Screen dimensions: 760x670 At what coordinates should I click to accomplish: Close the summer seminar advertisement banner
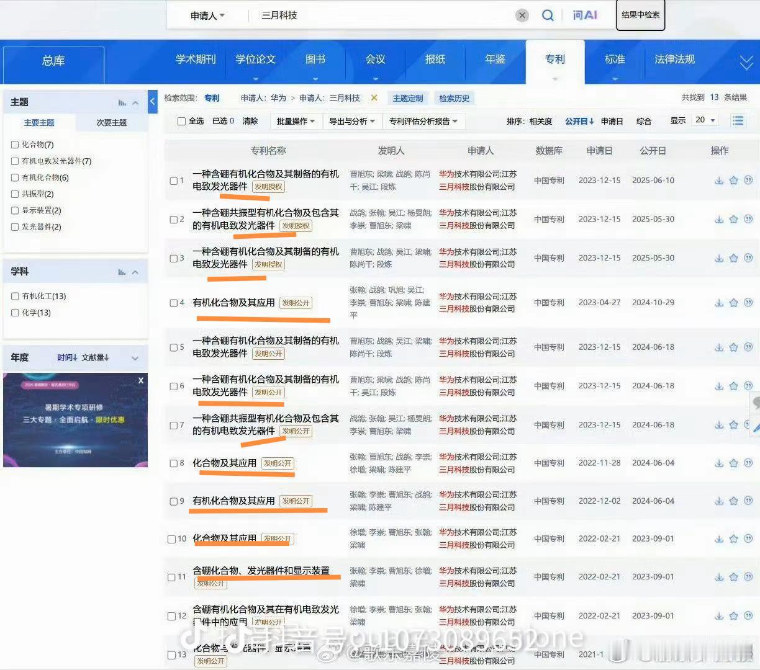tap(141, 380)
